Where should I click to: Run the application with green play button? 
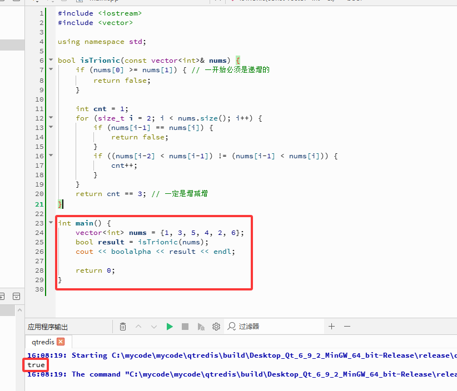click(170, 327)
